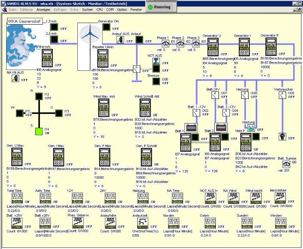Select the Batt.1 battery icon
This screenshot has width=303, height=249.
tap(191, 128)
